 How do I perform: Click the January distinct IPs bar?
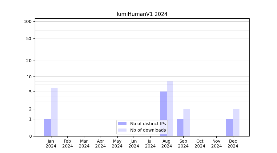pos(48,128)
